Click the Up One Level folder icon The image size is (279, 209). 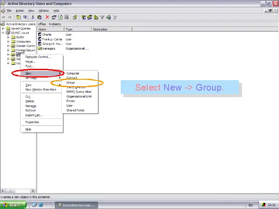click(x=18, y=17)
